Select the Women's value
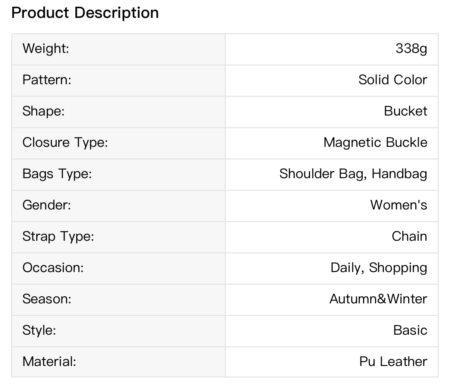This screenshot has width=450, height=385. (399, 205)
